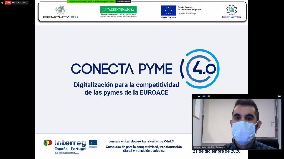
Task: Click the Interreg logo in the slide footer
Action: (70, 143)
